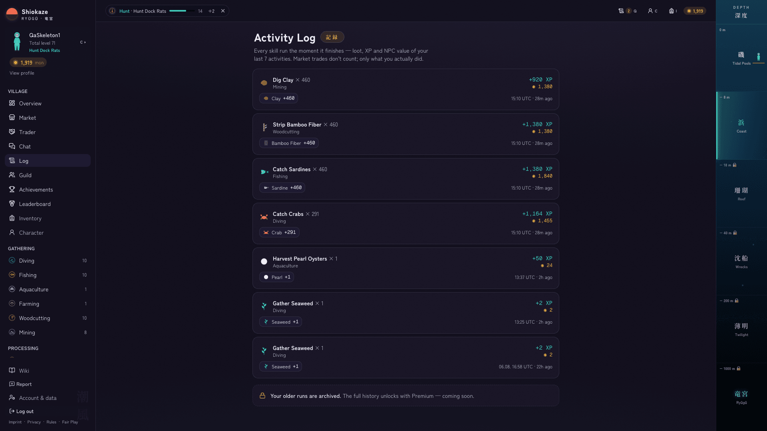Click the View profile link

[x=22, y=73]
